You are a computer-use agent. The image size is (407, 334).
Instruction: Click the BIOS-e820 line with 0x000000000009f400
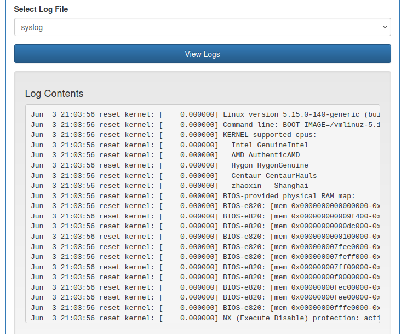coord(203,216)
